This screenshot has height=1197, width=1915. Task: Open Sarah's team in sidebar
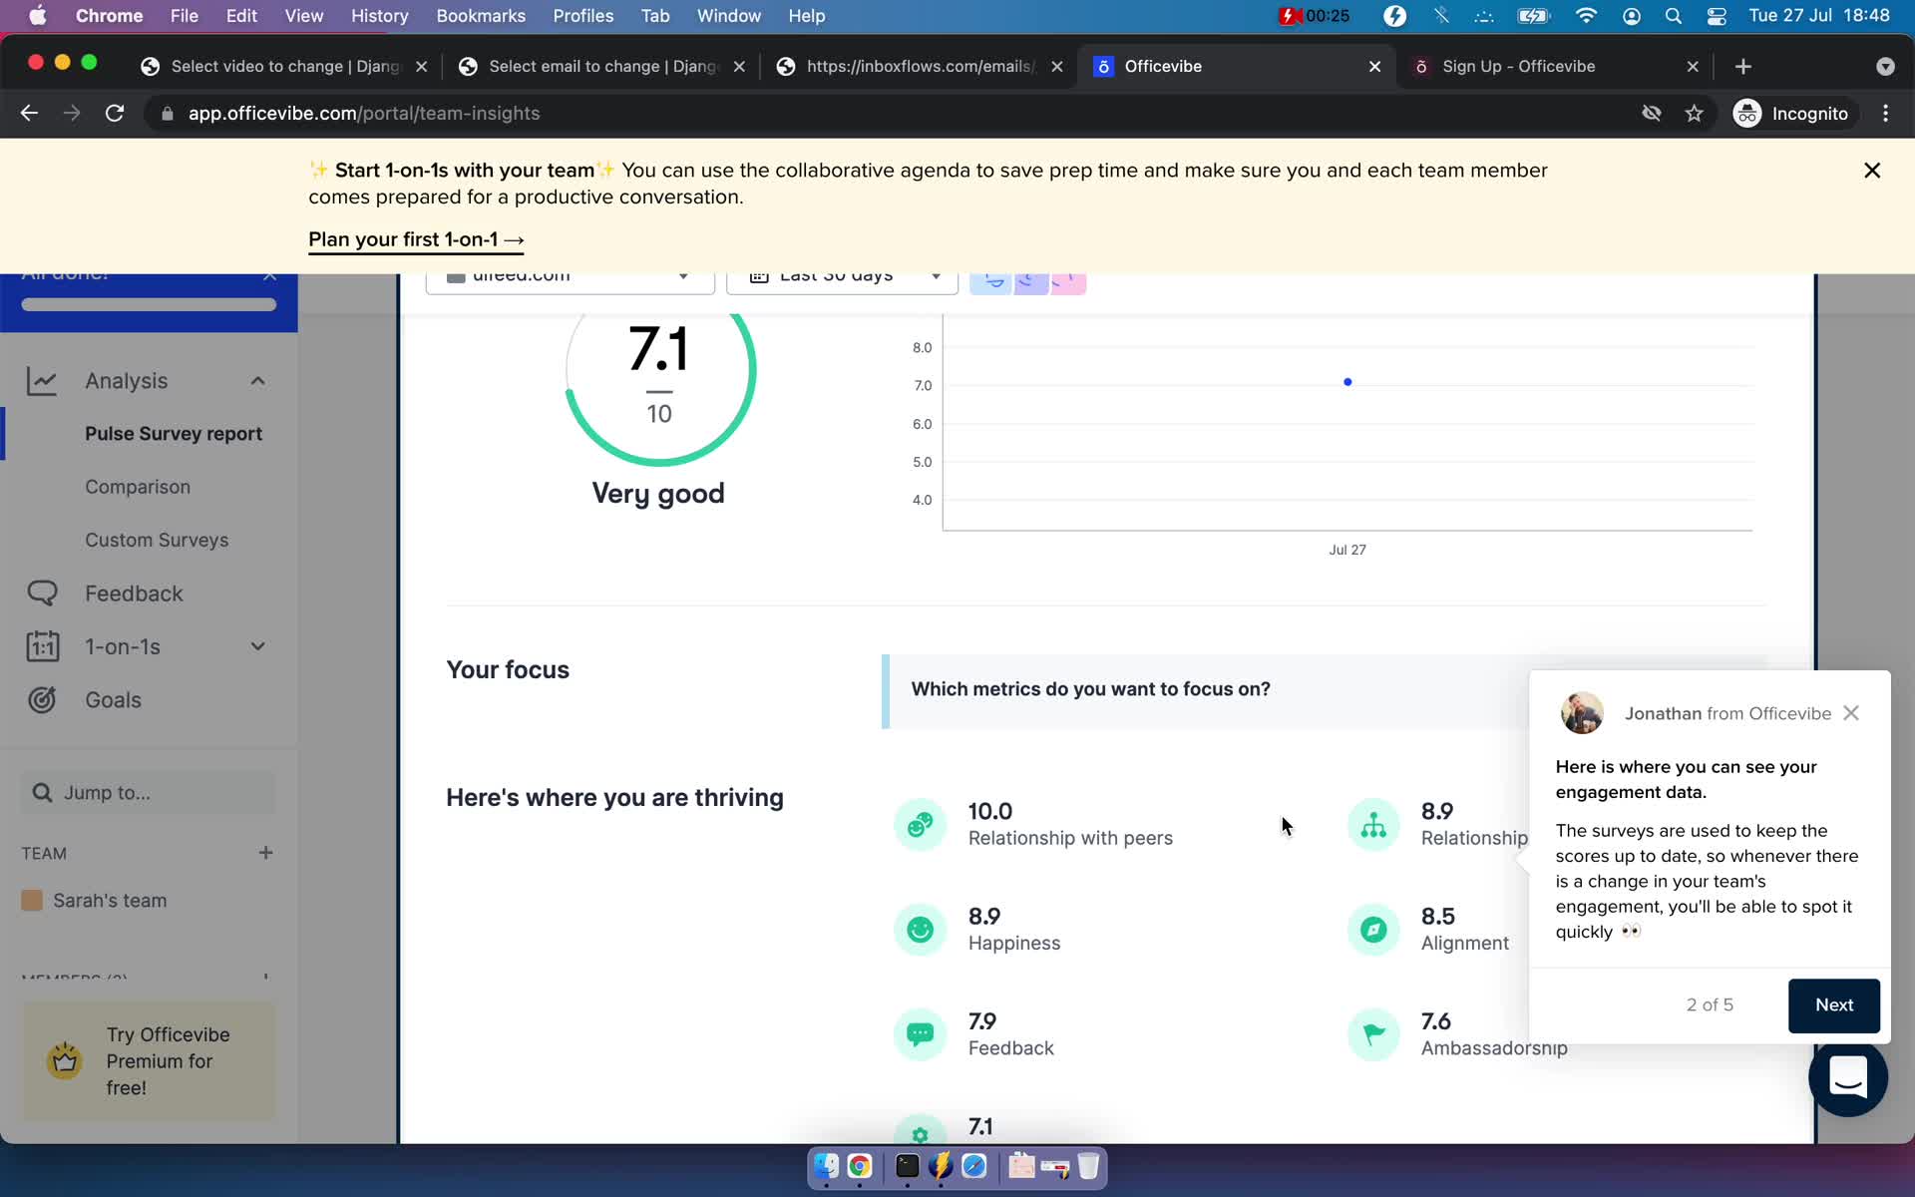coord(110,901)
